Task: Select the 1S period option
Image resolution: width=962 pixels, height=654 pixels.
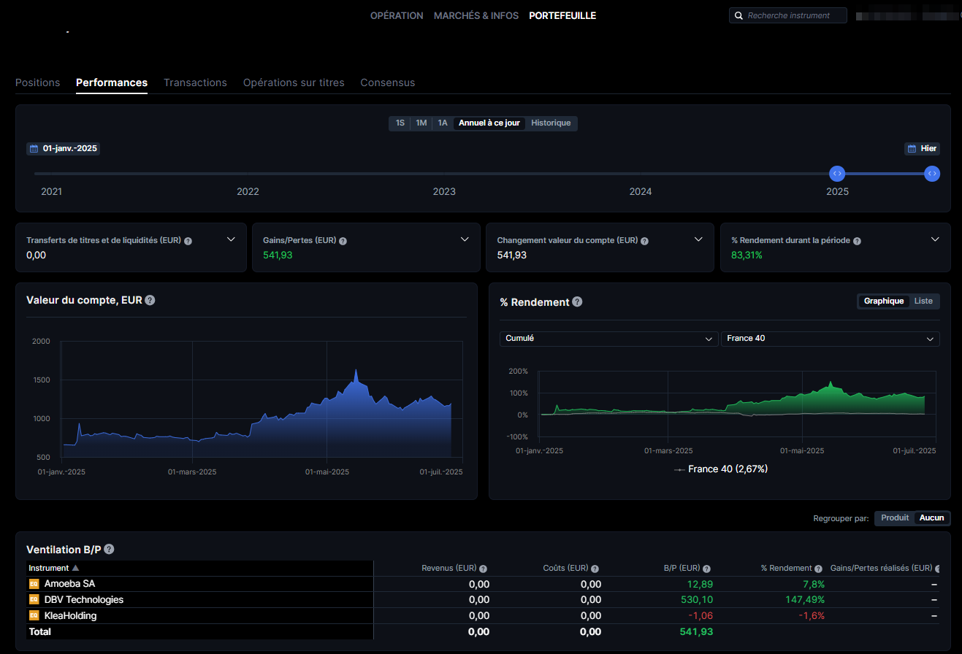Action: tap(400, 123)
